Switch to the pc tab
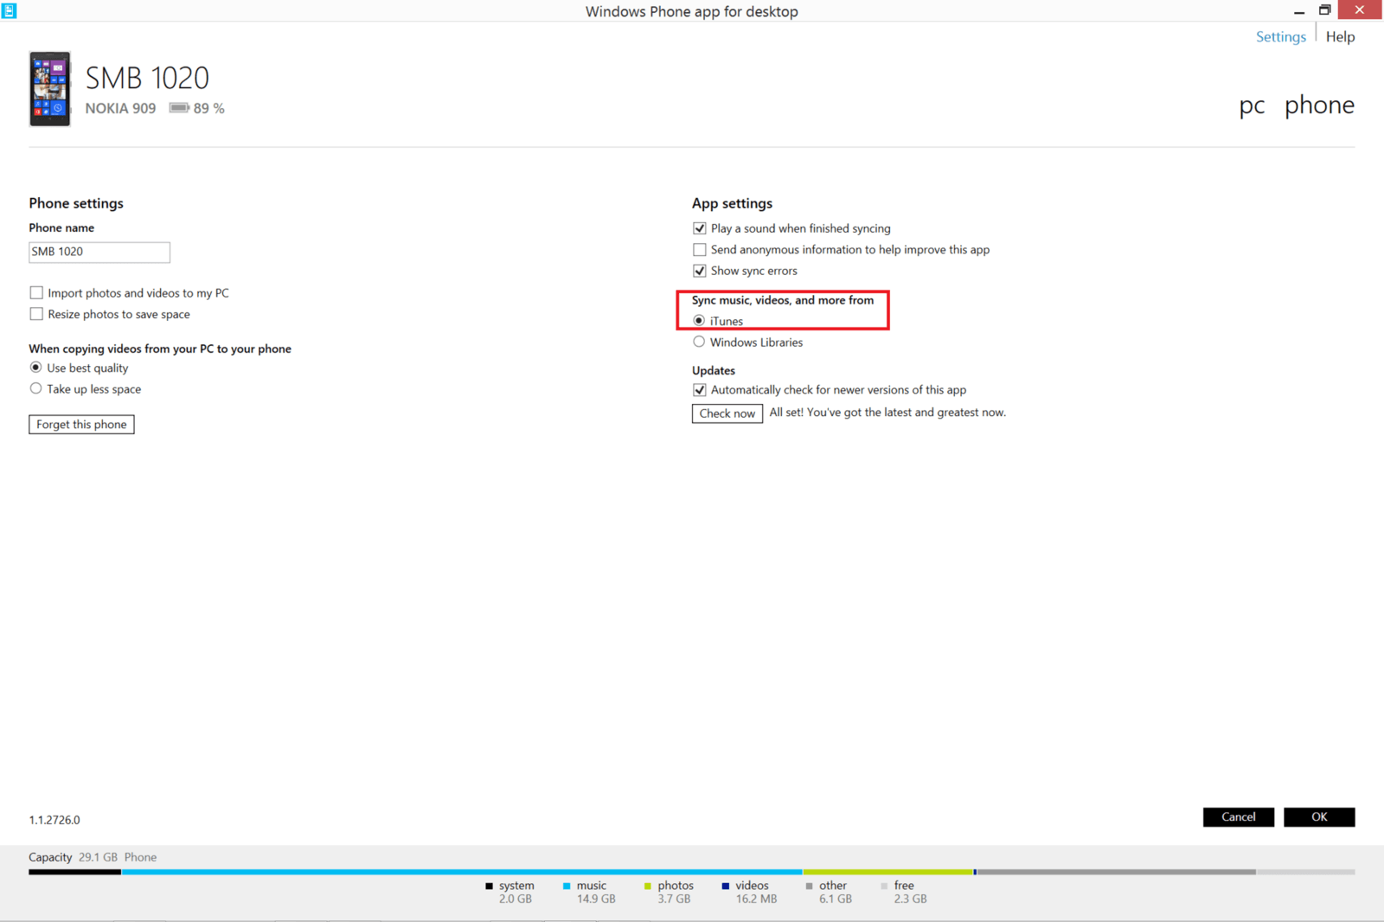 pos(1251,106)
